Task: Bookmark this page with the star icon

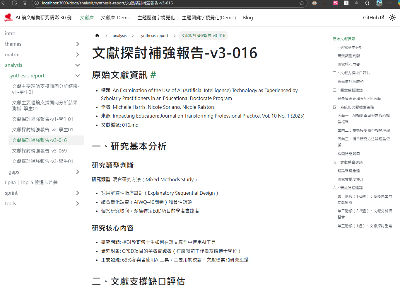Action: (302, 3)
